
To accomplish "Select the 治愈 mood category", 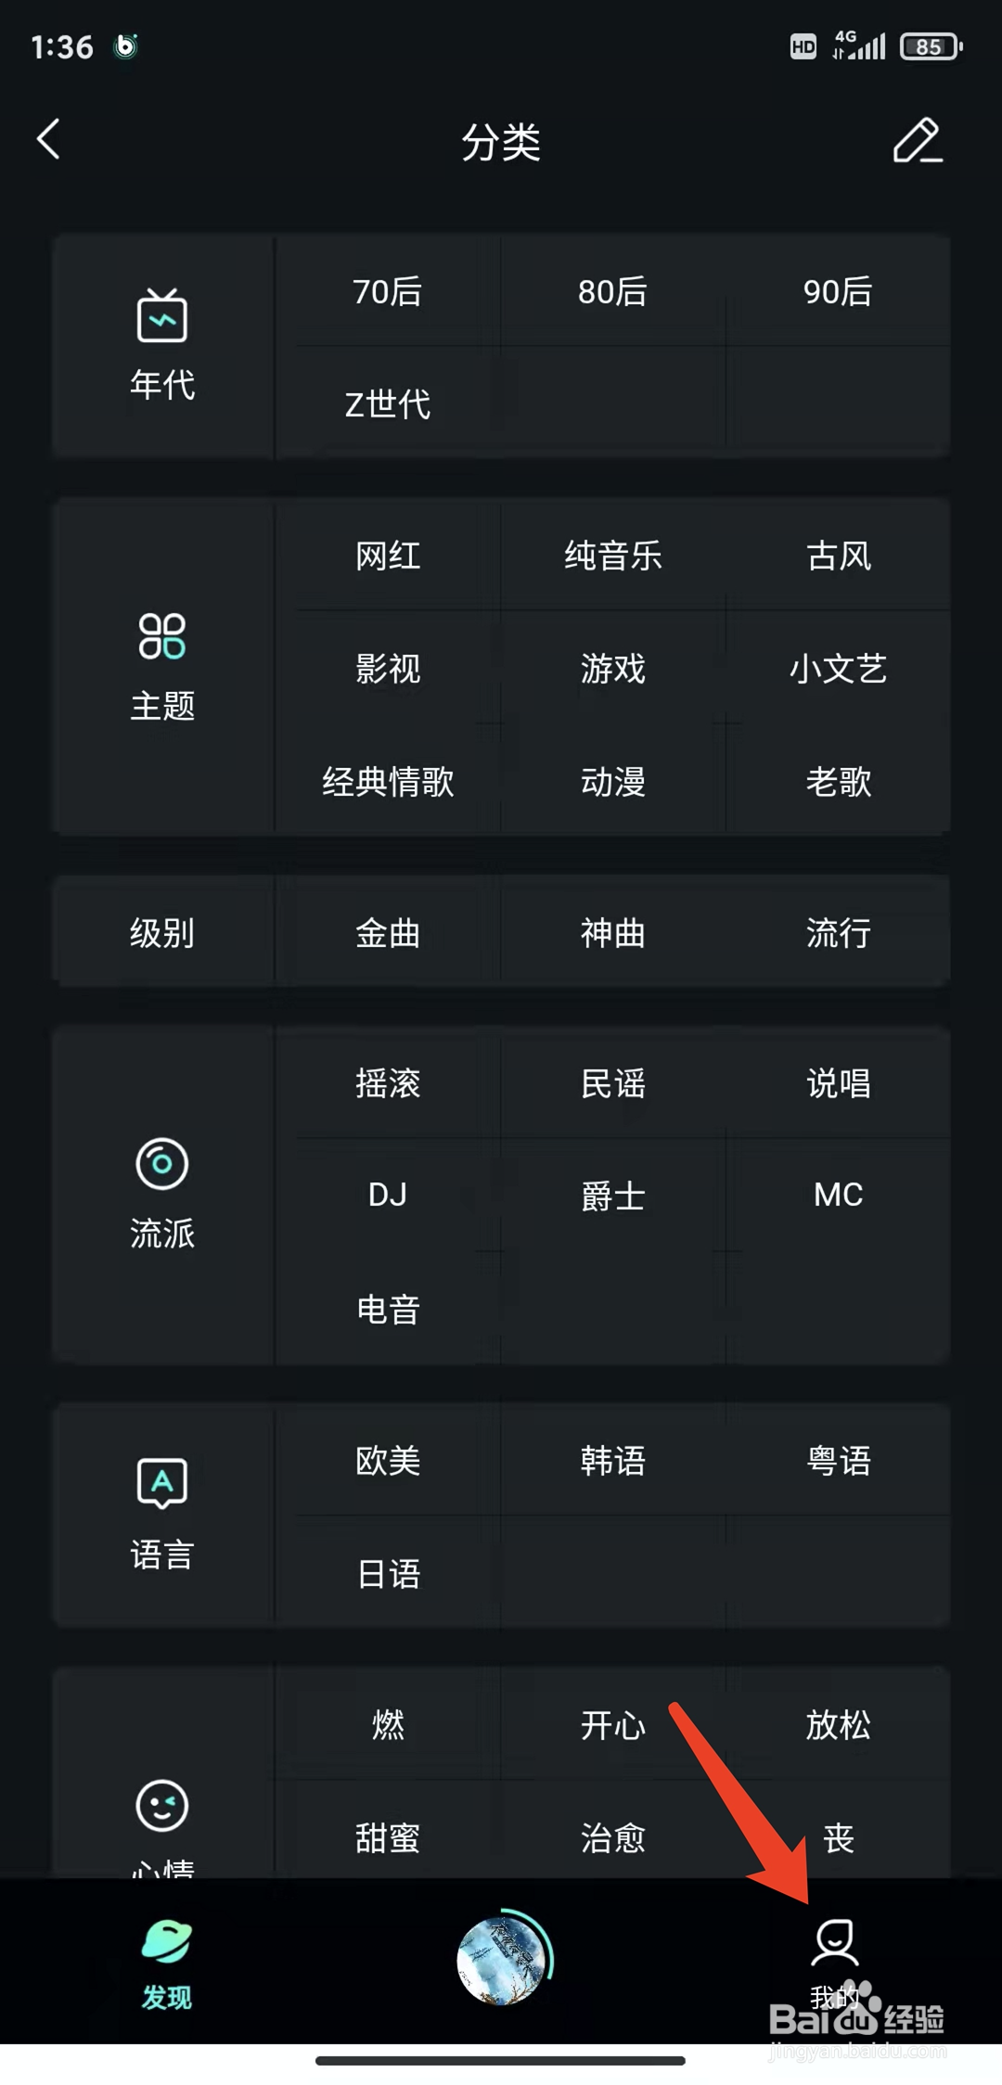I will (613, 1837).
